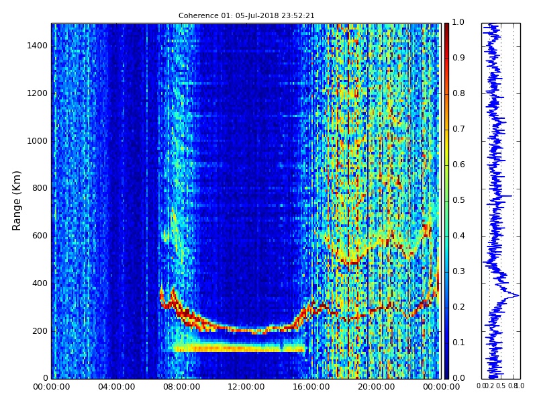Select the 'Range (Km)' y-axis label
This screenshot has height=403, width=537.
[16, 201]
